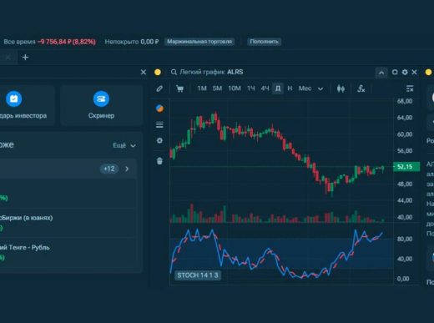The image size is (434, 323).
Task: Open the shopping cart trade icon
Action: click(x=180, y=88)
